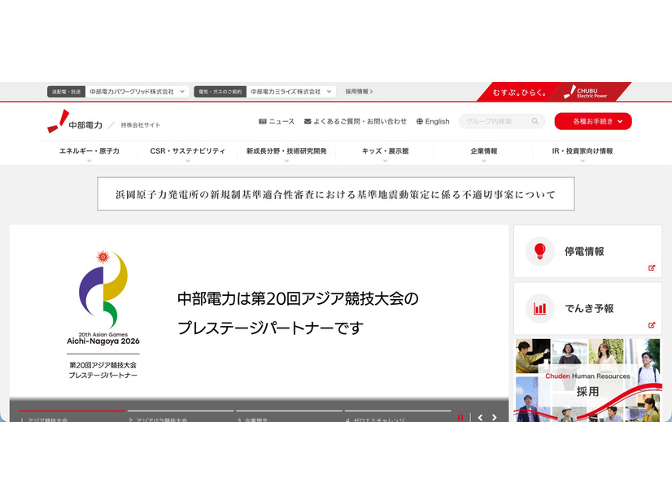
Task: Click chevron under エネルギー・原子力
Action: pos(89,161)
